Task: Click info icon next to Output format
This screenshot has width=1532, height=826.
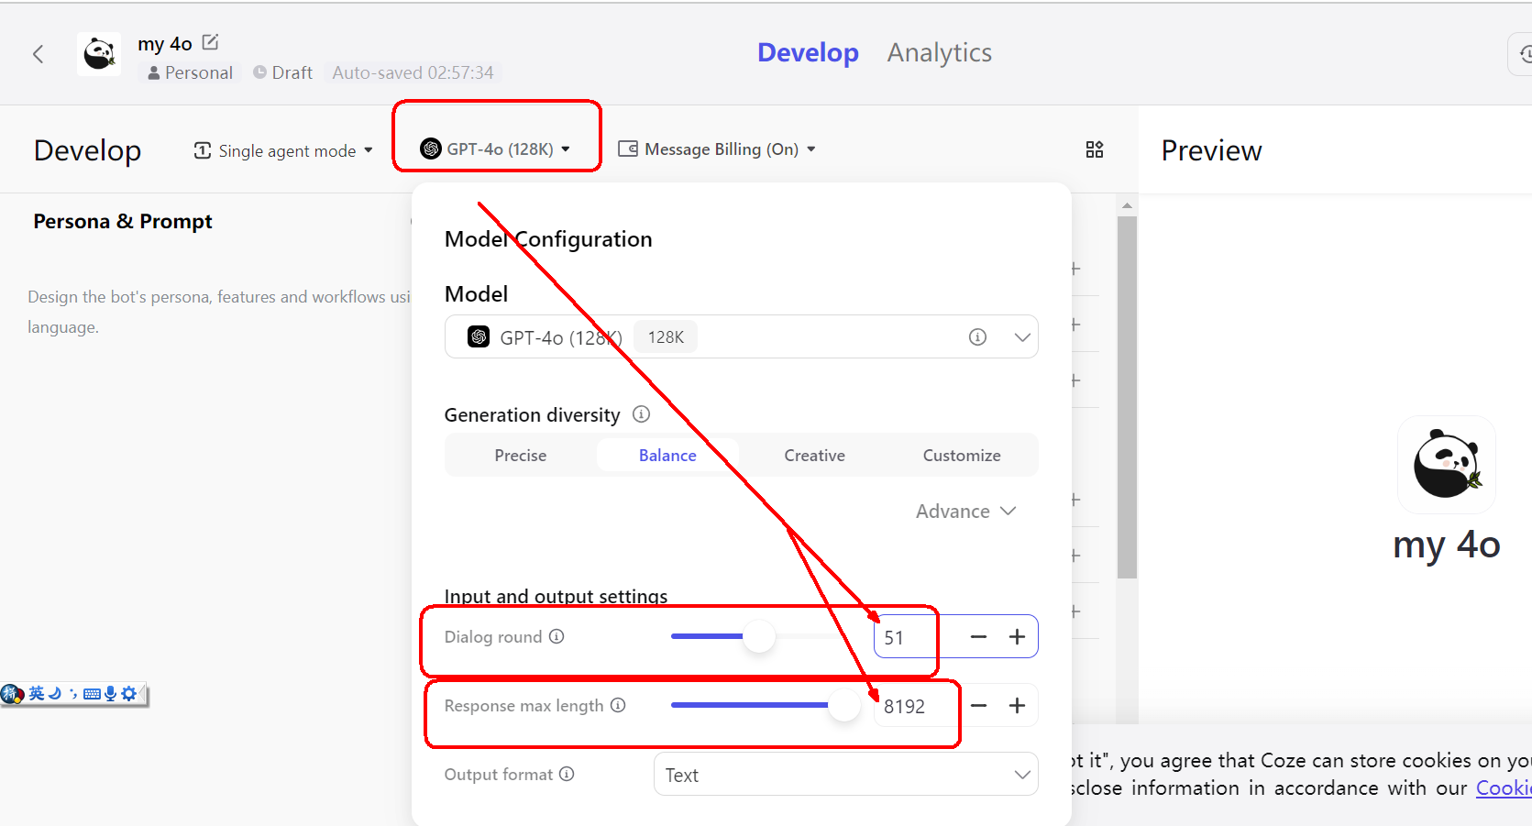Action: (x=567, y=774)
